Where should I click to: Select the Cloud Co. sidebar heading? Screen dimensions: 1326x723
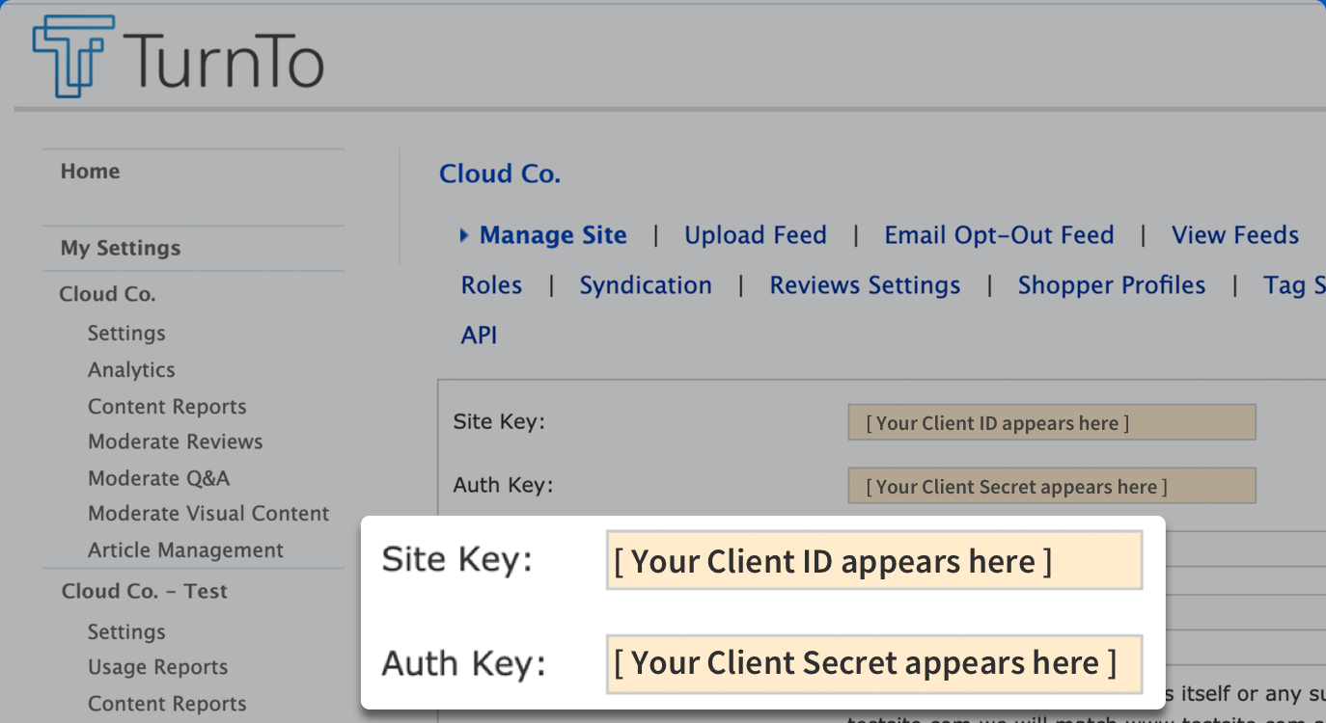(107, 294)
